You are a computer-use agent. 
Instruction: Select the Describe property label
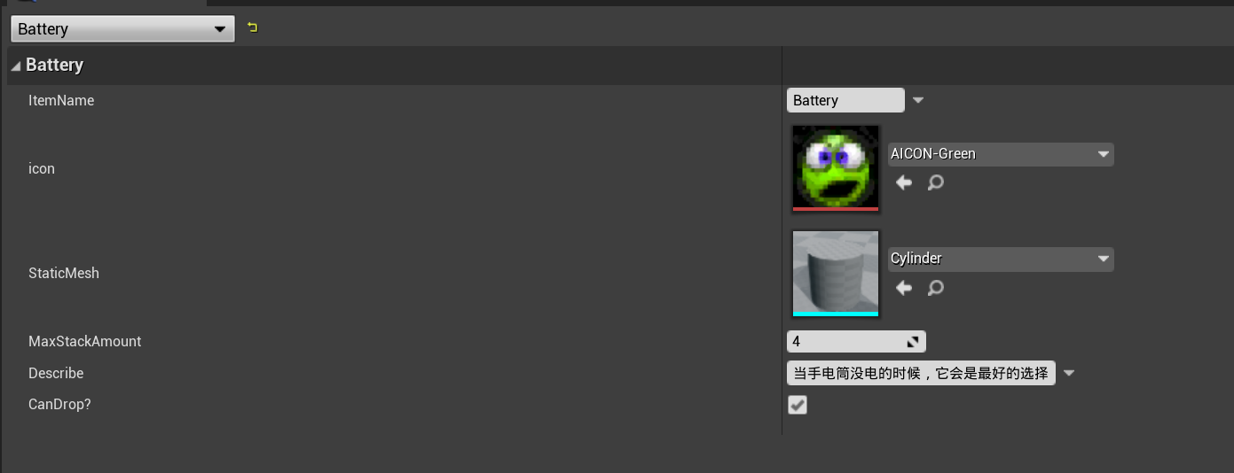click(x=56, y=373)
